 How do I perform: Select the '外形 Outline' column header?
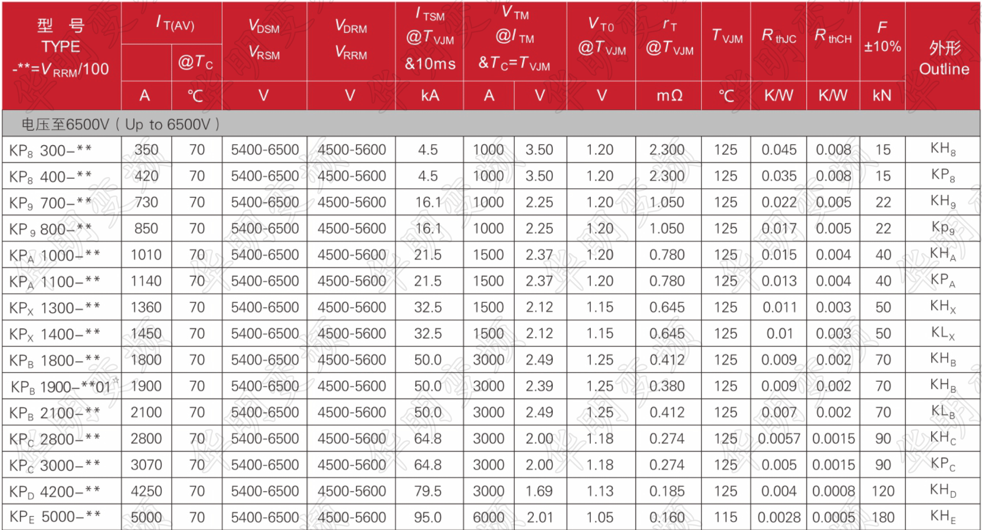tap(944, 58)
